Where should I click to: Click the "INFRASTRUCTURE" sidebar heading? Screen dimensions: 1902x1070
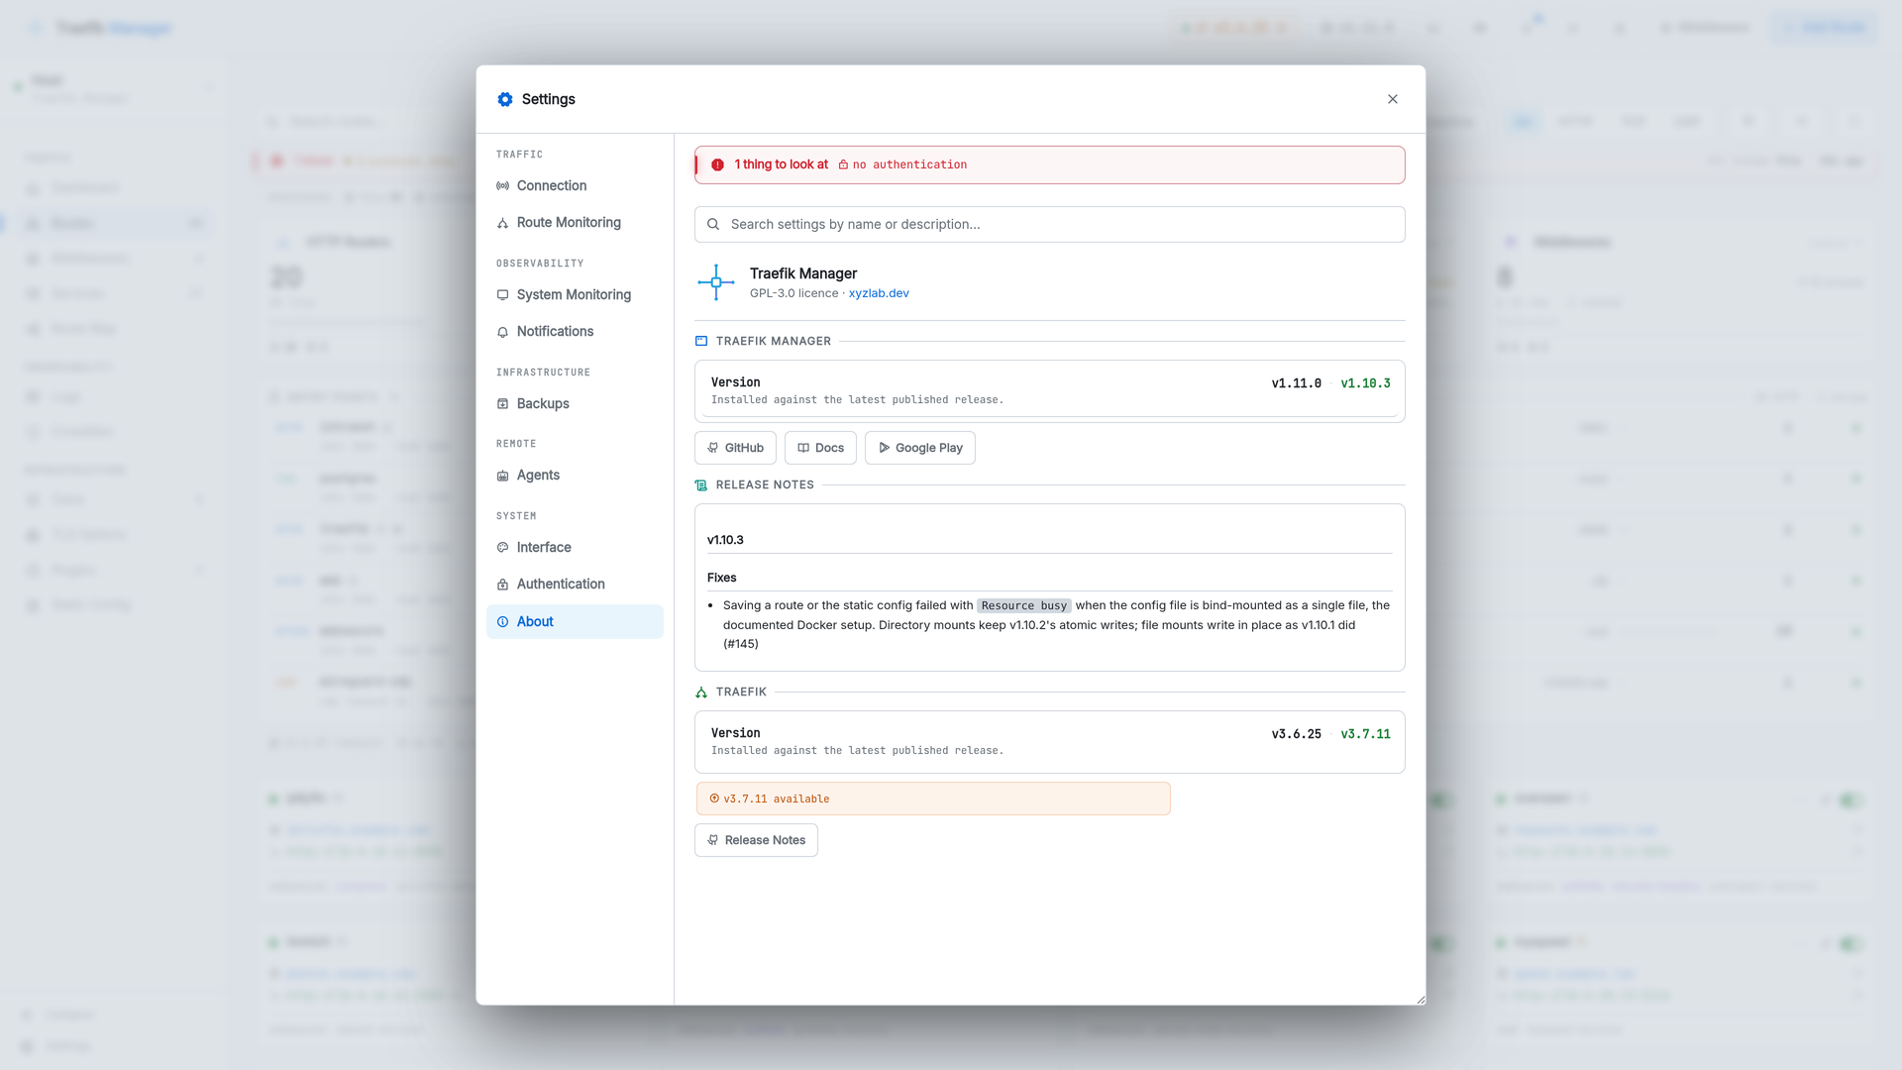[543, 373]
